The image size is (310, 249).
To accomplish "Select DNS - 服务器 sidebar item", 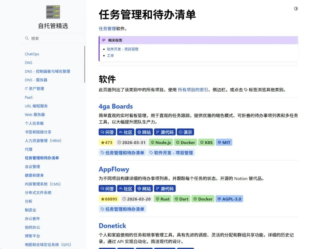I will pyautogui.click(x=36, y=80).
